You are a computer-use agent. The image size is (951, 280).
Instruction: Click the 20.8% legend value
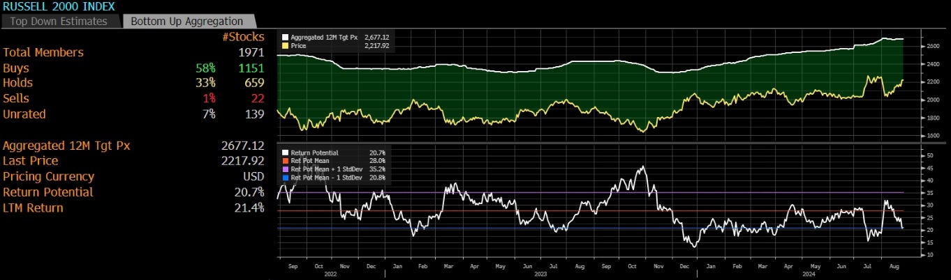[x=377, y=178]
